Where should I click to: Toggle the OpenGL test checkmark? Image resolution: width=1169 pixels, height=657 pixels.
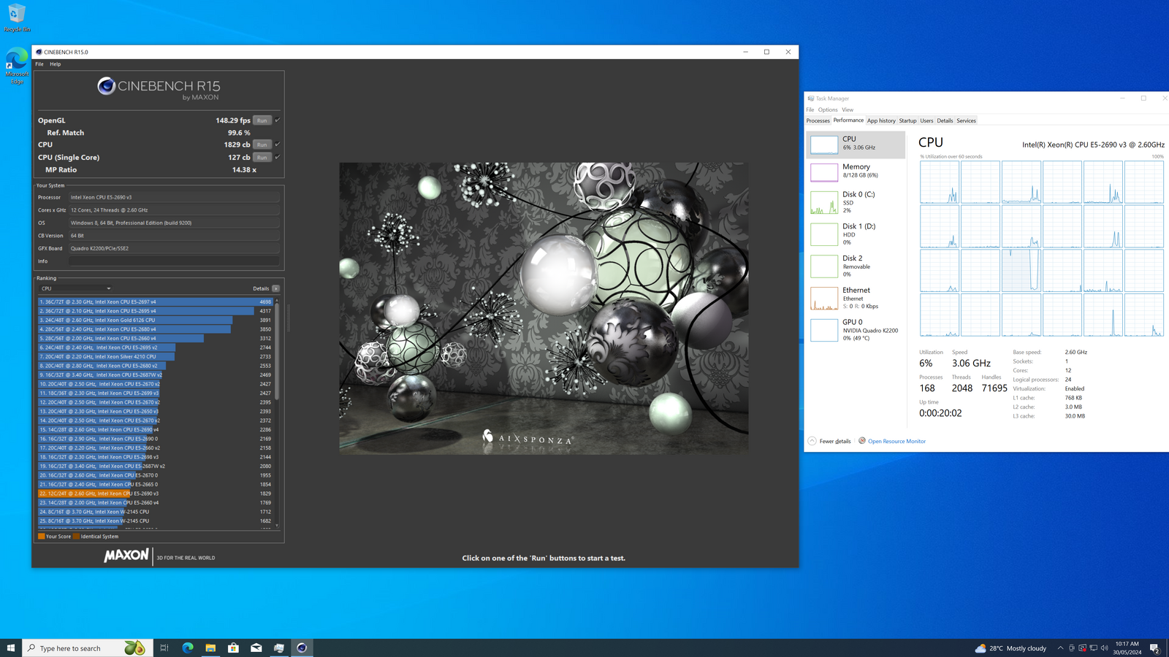(x=278, y=120)
